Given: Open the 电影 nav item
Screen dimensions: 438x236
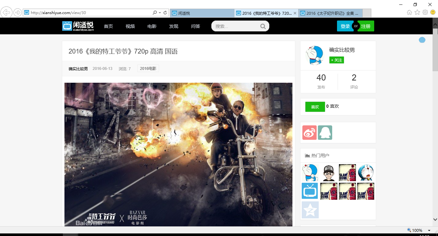Looking at the screenshot, I should click(152, 26).
